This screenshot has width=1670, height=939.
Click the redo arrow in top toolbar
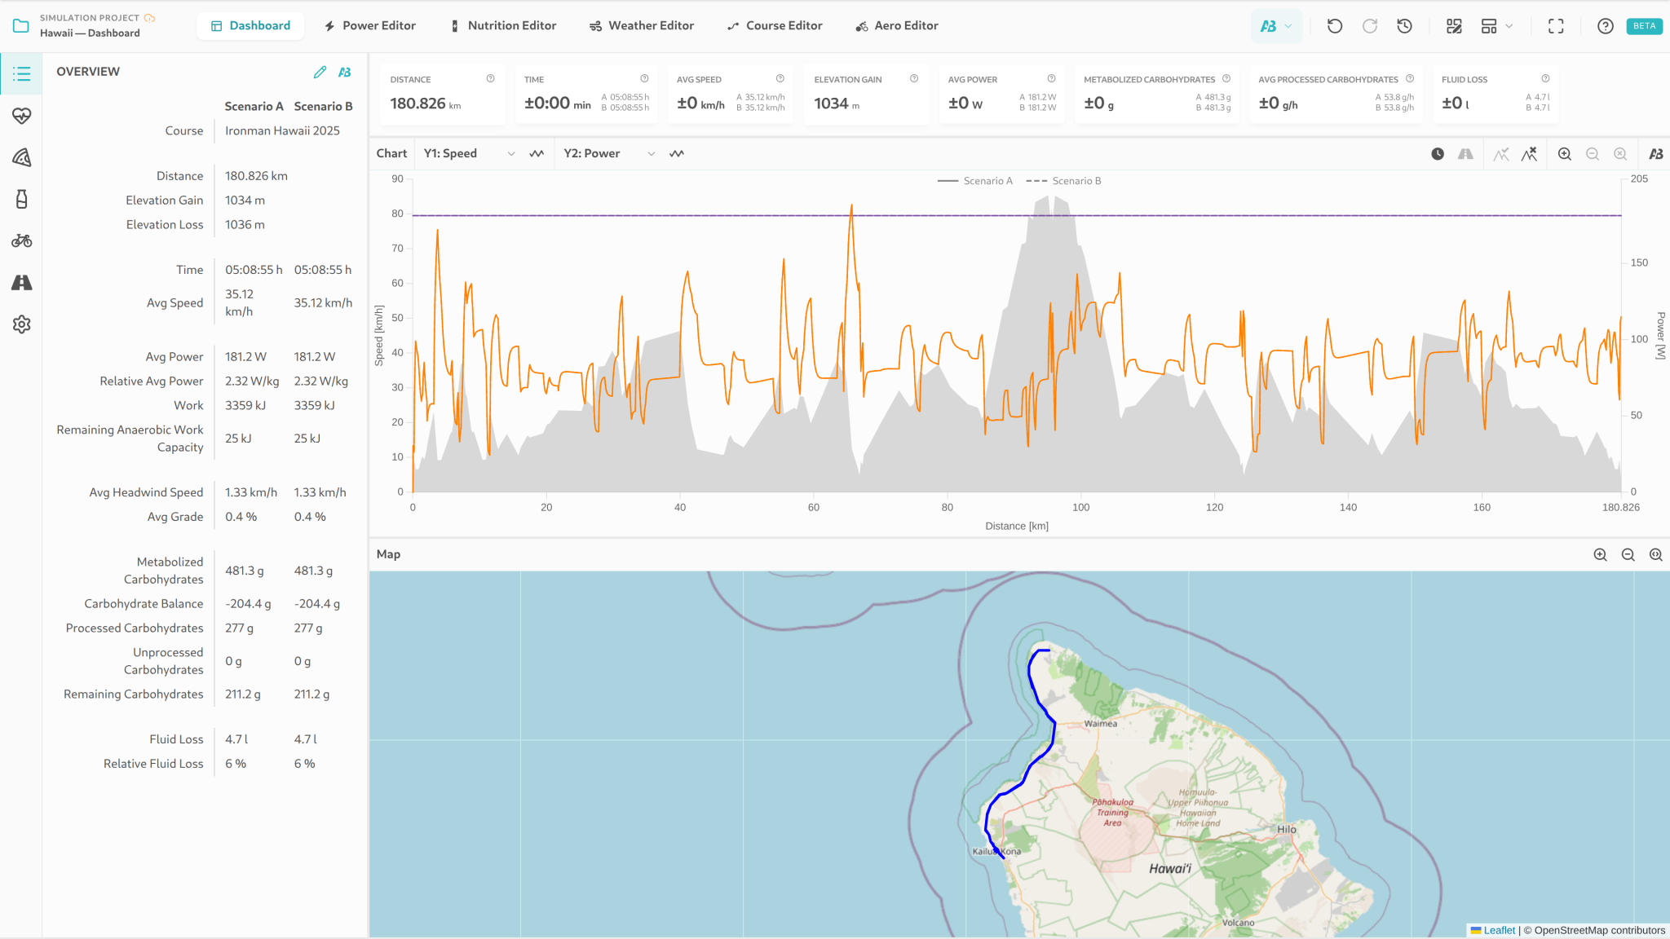pyautogui.click(x=1370, y=26)
